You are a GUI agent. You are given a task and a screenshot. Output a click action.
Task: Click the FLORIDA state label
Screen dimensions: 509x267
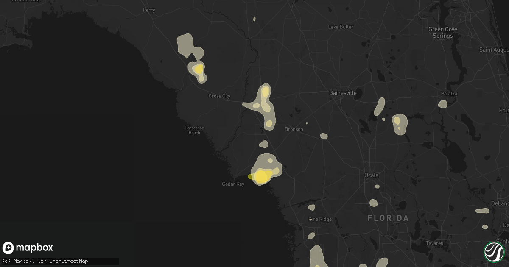pos(388,218)
